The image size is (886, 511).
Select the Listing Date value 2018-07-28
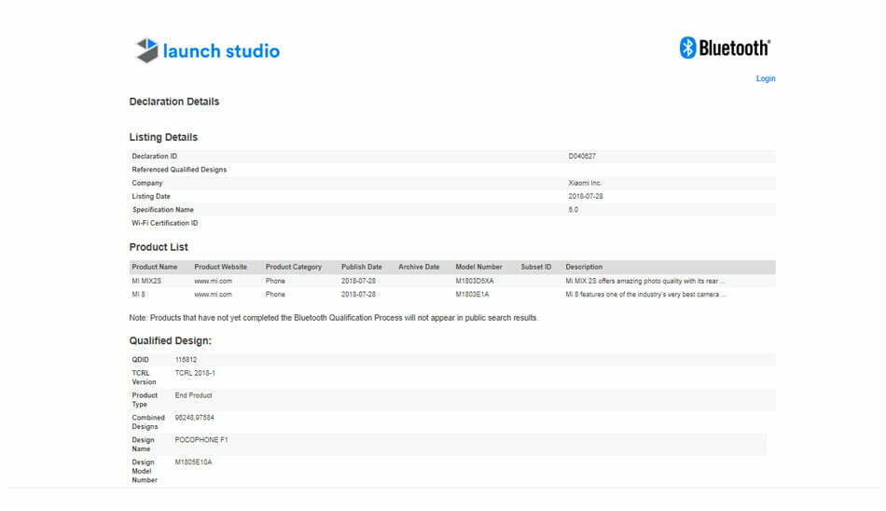pos(586,196)
